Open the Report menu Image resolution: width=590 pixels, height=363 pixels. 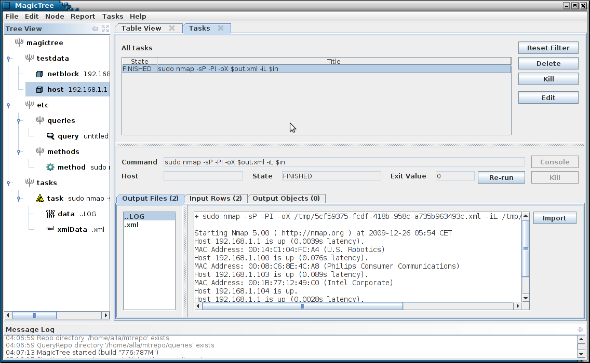[x=83, y=16]
